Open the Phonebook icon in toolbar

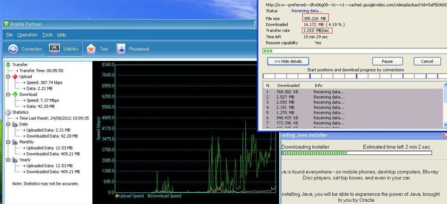121,49
